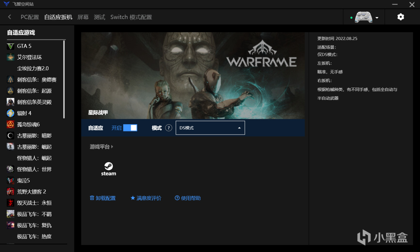This screenshot has width=420, height=252.
Task: Click the 刺客信条英灵殿 game icon
Action: tap(10, 102)
